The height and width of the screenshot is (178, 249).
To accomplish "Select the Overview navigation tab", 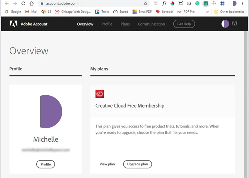I will (x=85, y=24).
